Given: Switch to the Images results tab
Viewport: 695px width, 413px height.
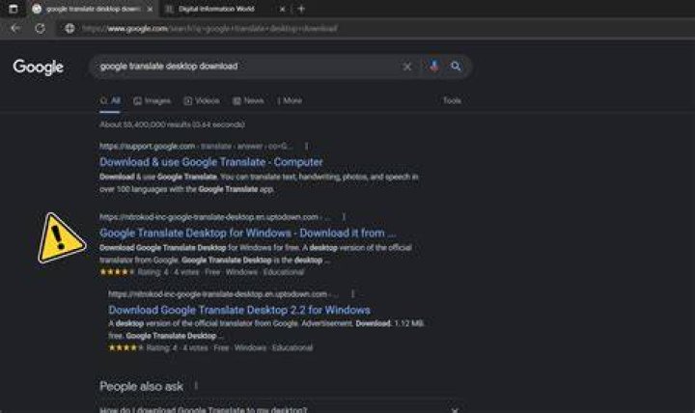Looking at the screenshot, I should tap(153, 101).
